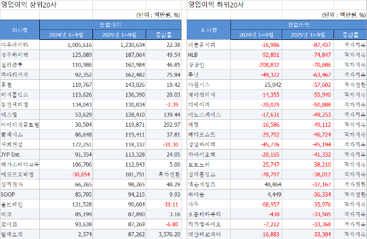Click the cell showing -208,832
The width and height of the screenshot is (367, 239).
pyautogui.click(x=256, y=65)
